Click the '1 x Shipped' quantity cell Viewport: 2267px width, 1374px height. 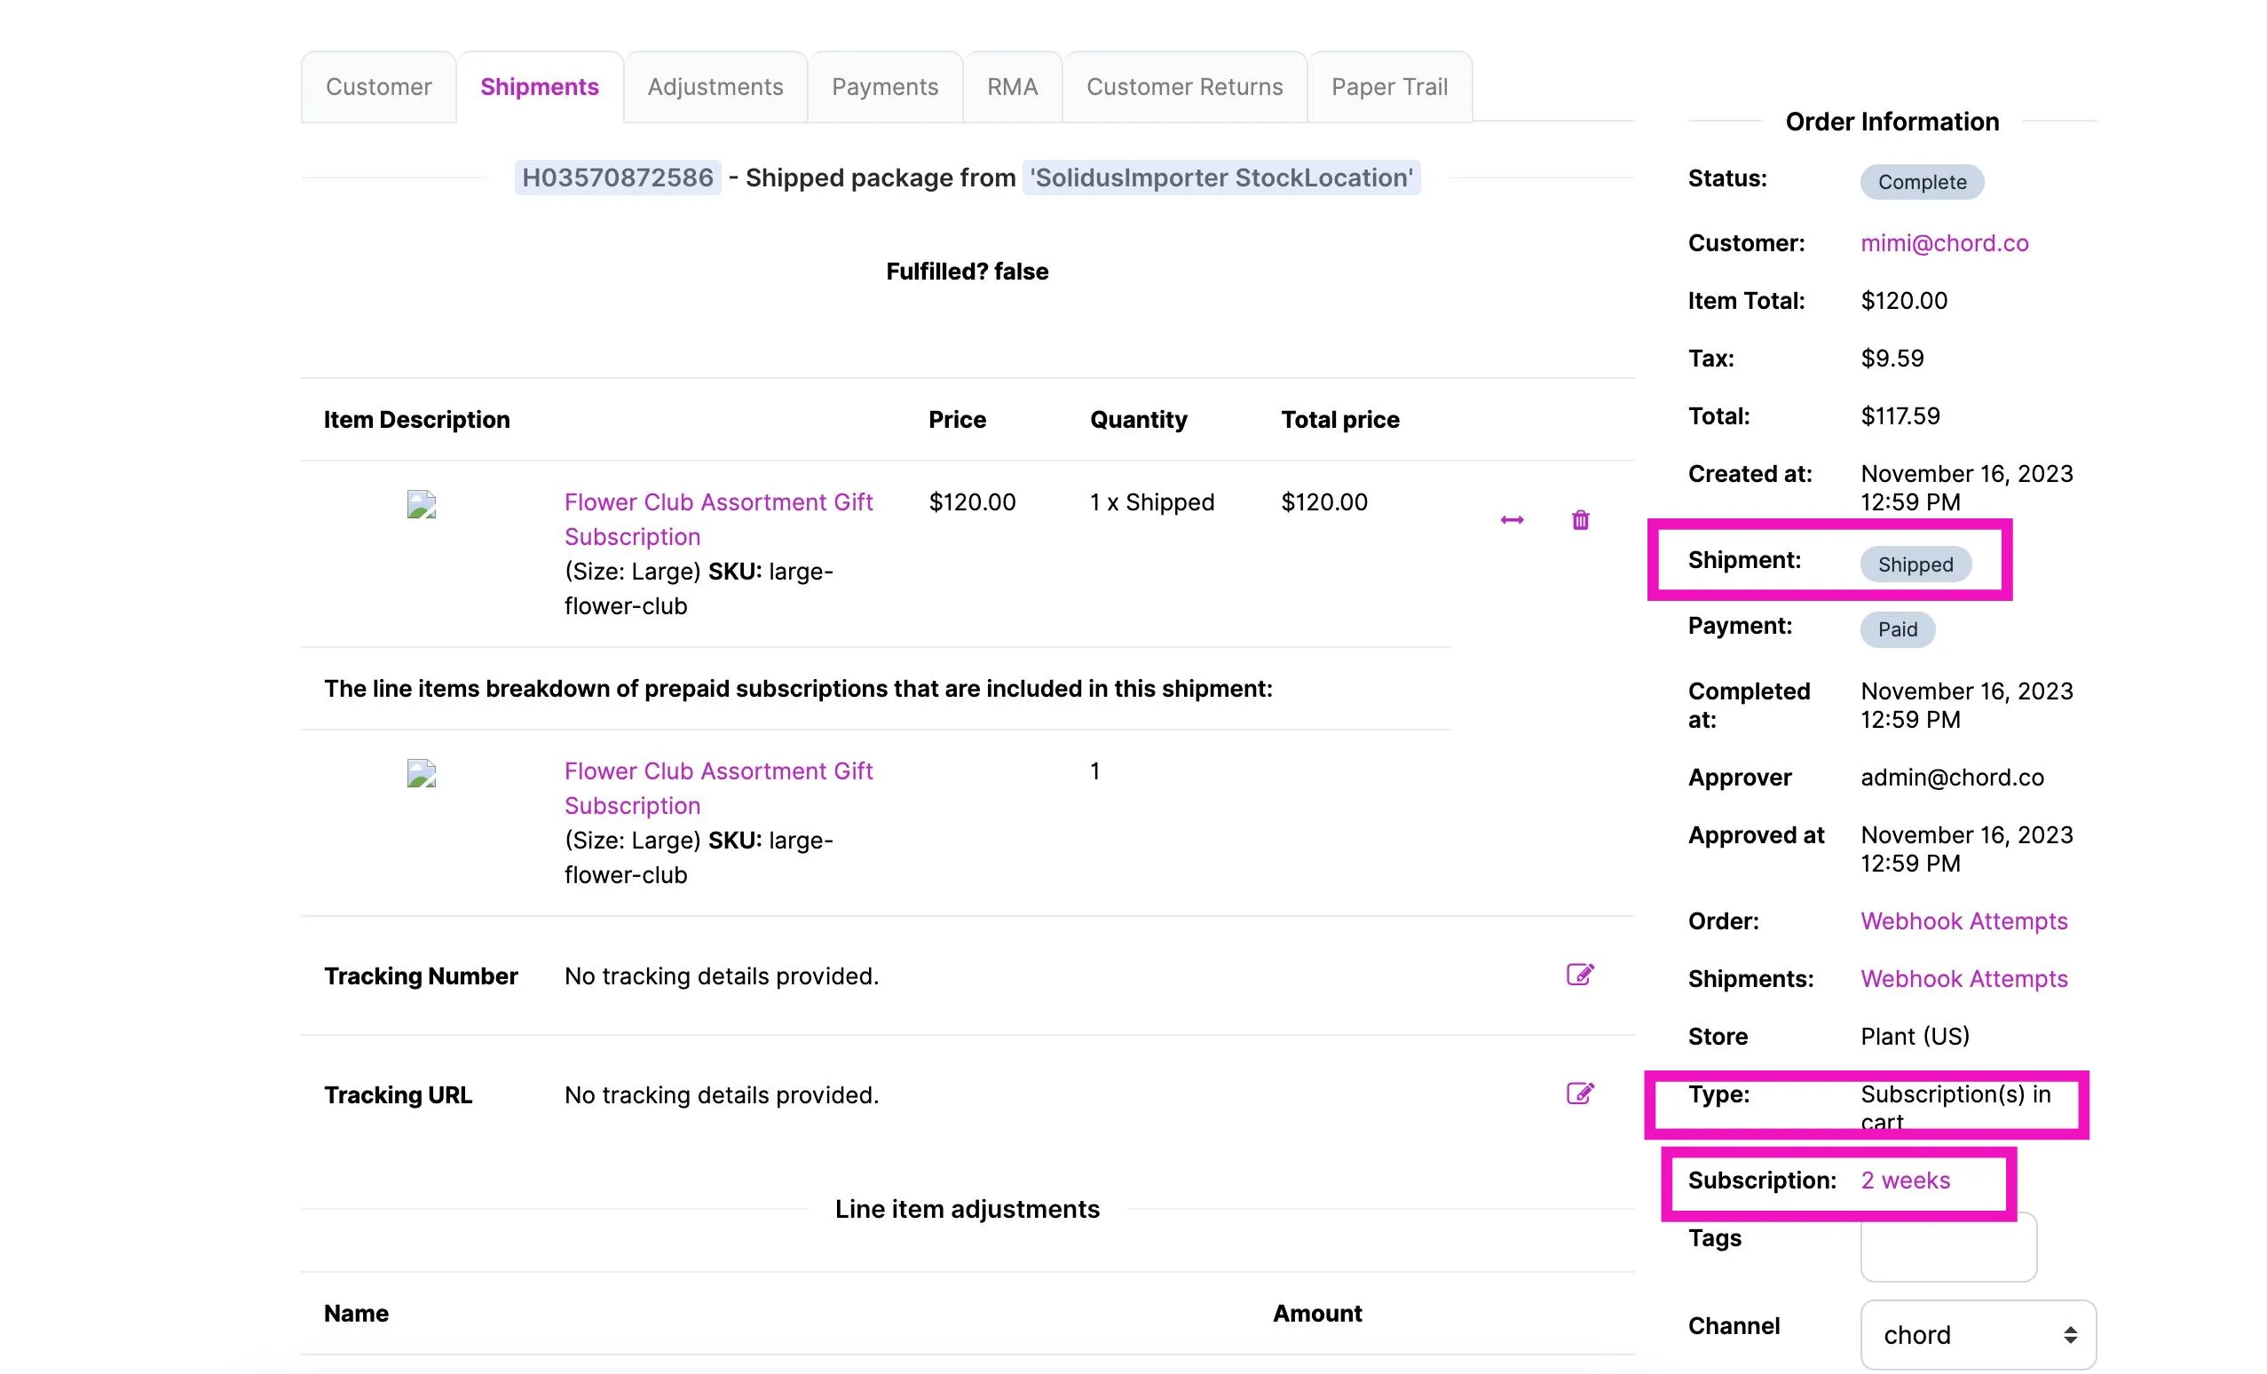coord(1152,501)
